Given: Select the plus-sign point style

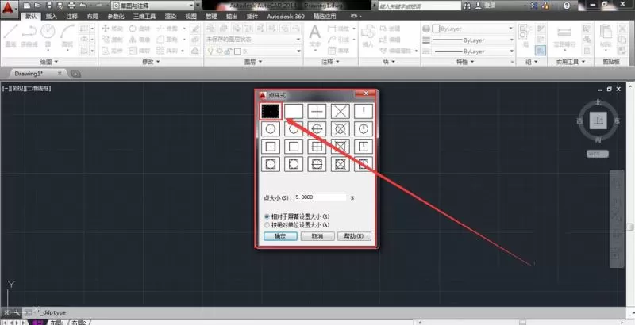Looking at the screenshot, I should click(x=317, y=111).
